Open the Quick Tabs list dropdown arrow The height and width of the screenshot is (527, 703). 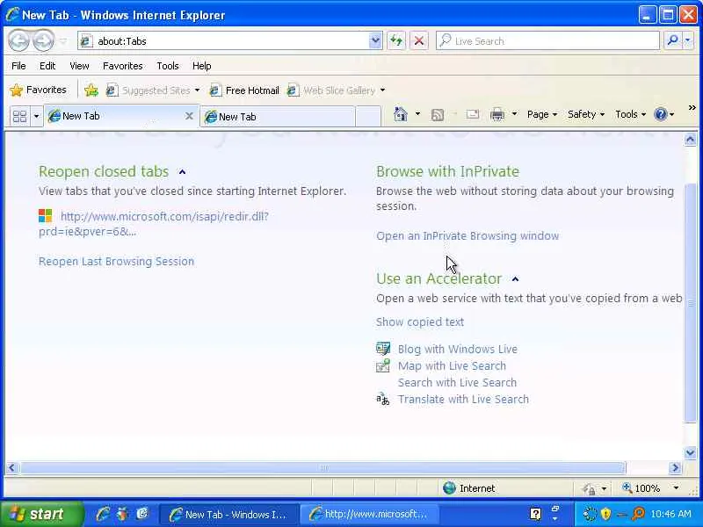tap(36, 117)
